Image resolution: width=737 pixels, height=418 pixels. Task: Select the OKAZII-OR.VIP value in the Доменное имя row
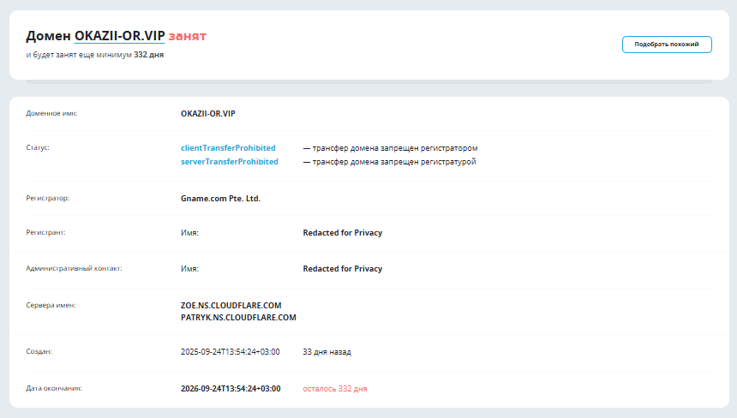tap(208, 113)
